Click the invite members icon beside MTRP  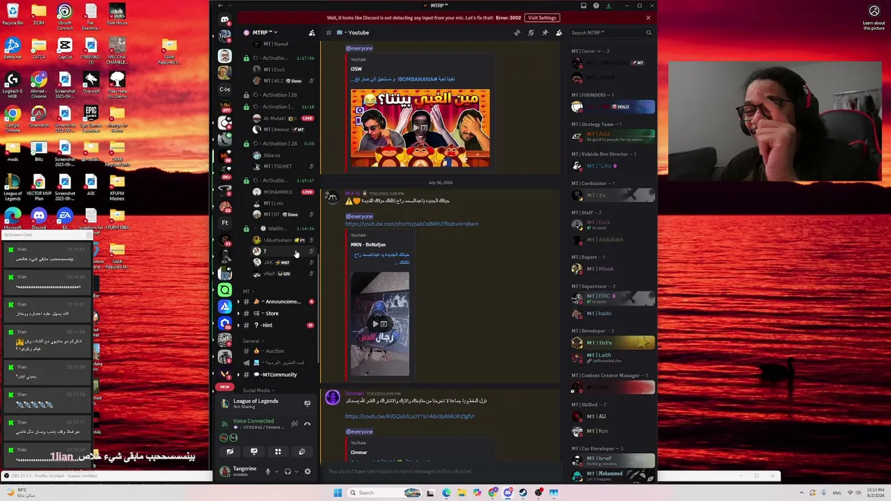(x=311, y=33)
